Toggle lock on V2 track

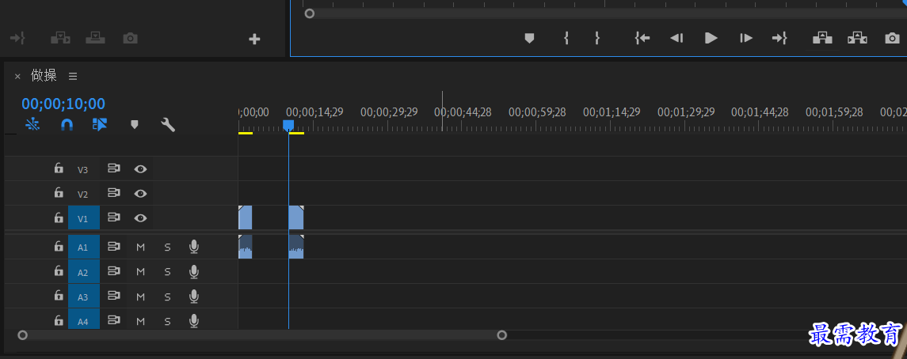[x=59, y=193]
